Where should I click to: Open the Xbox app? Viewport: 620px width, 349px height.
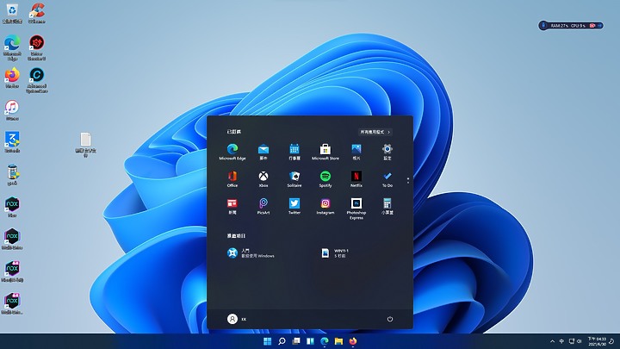[263, 179]
